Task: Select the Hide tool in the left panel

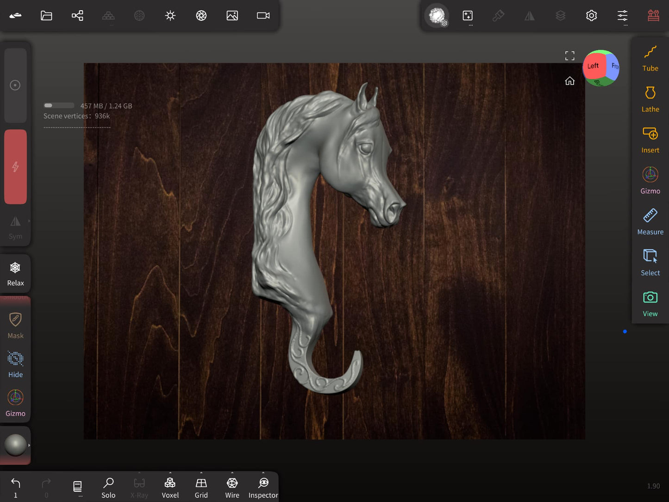Action: point(15,363)
